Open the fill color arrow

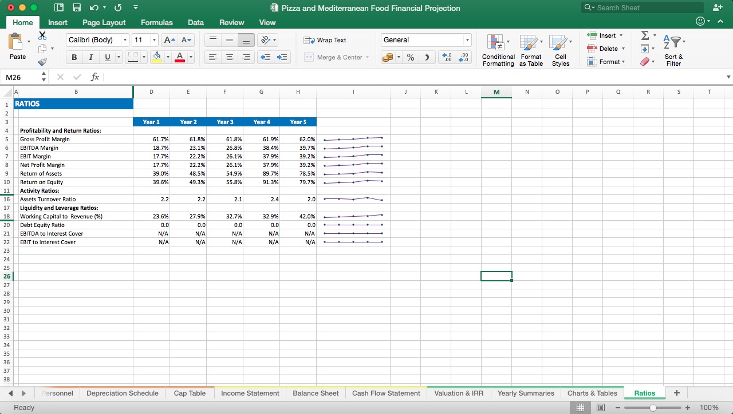coord(168,57)
